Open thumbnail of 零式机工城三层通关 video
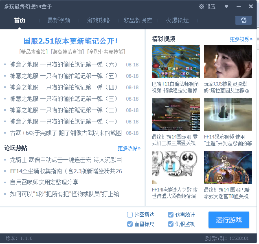Screen dimensions: 259x244 (176, 114)
